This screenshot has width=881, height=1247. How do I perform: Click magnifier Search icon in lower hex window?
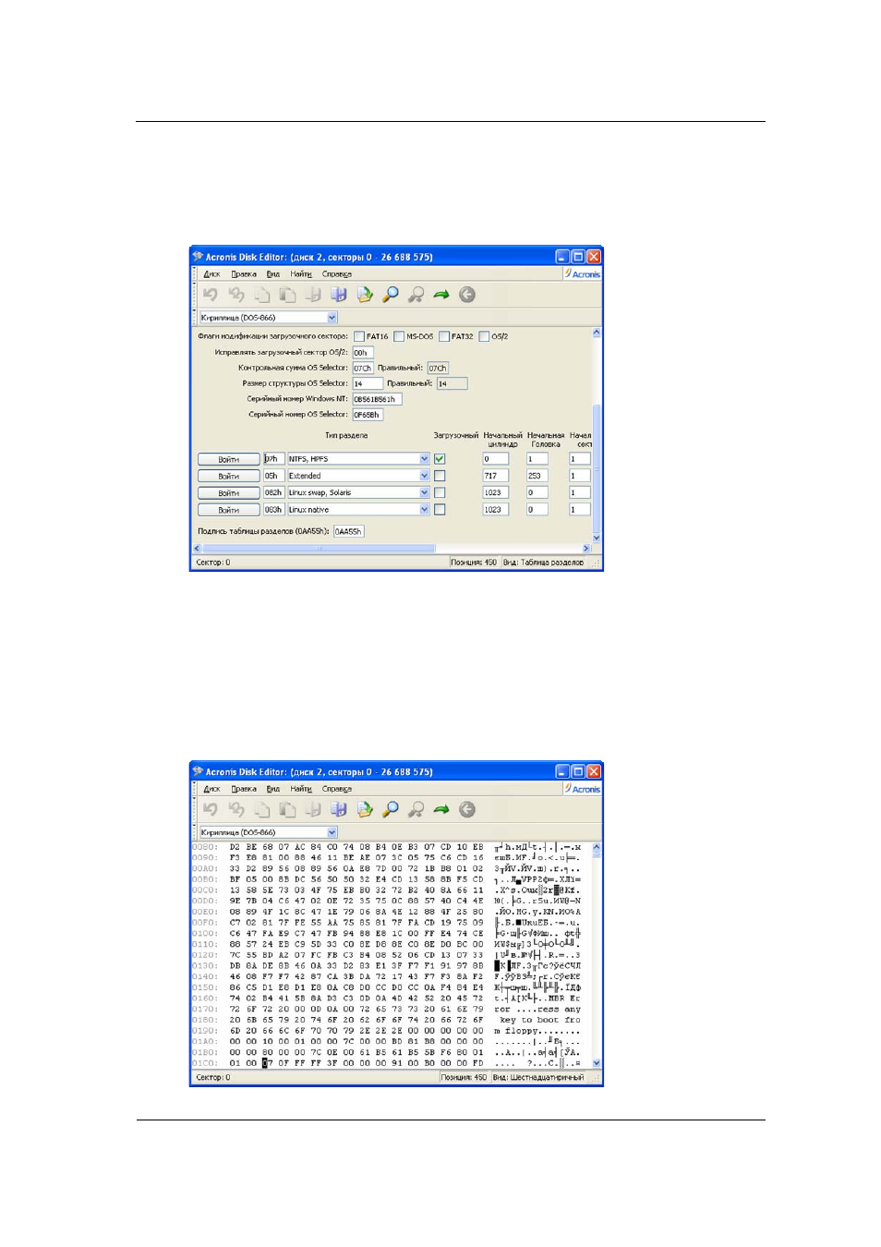391,809
